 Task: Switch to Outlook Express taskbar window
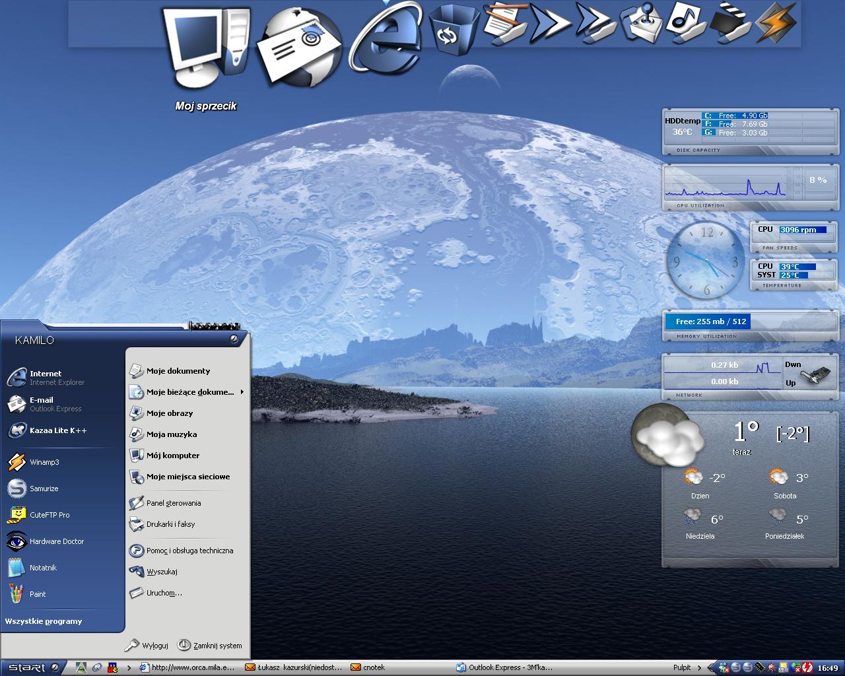[506, 667]
